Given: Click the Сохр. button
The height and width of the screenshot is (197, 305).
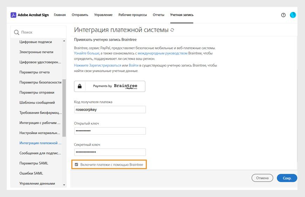Looking at the screenshot, I should (x=287, y=178).
